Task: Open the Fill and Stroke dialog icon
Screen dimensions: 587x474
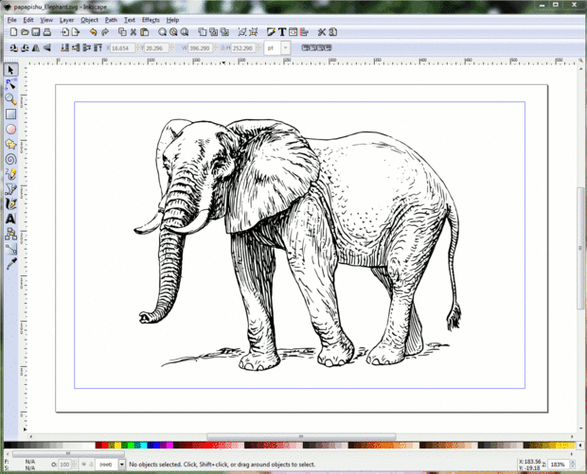Action: (x=271, y=32)
